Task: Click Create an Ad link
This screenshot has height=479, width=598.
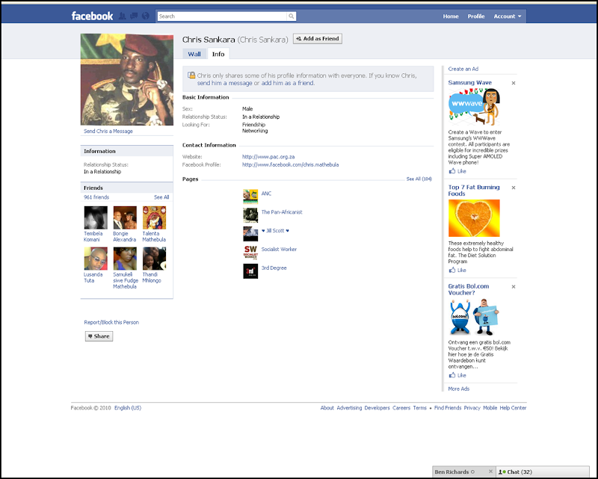Action: point(463,69)
